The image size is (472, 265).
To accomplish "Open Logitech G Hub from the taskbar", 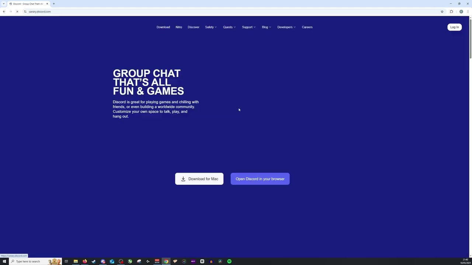I will (x=148, y=261).
